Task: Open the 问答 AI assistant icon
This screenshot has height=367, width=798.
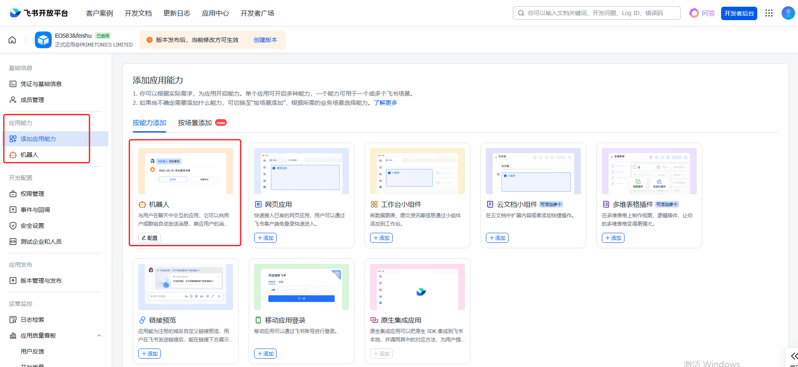Action: tap(694, 13)
